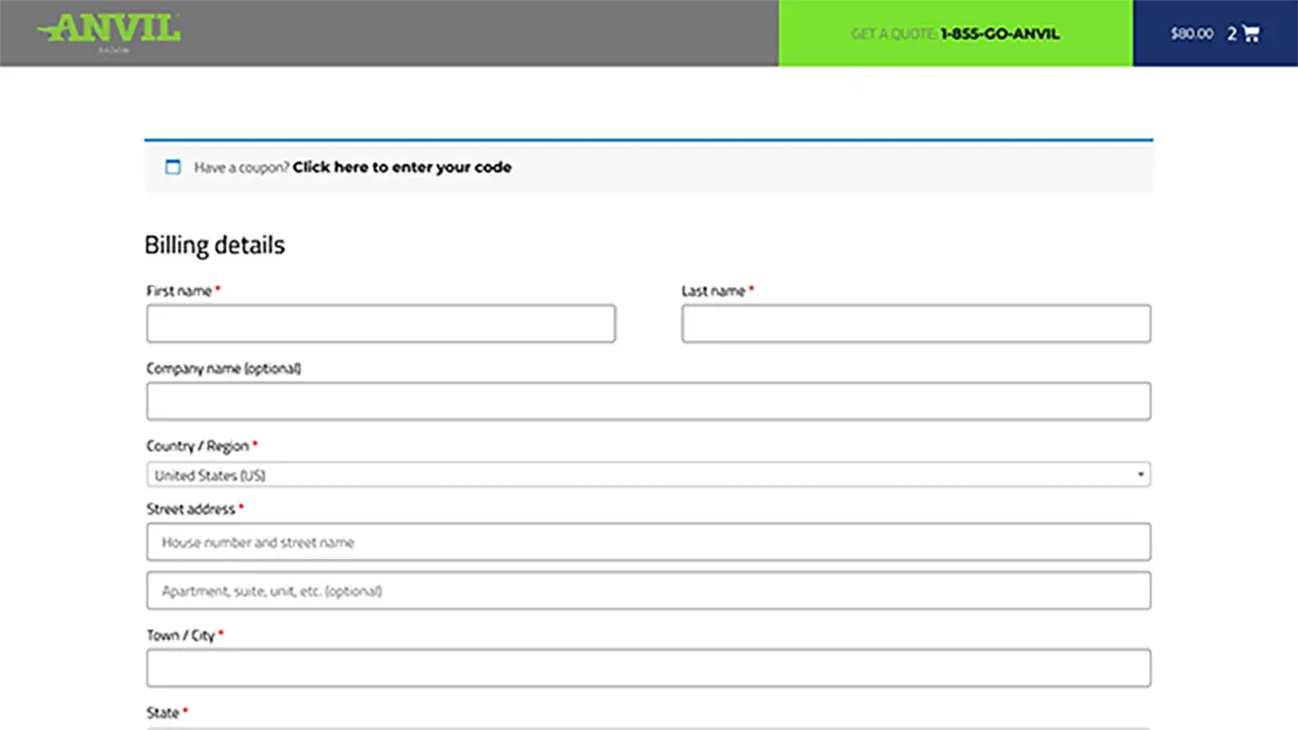
Task: Click the Billing details heading
Action: (x=215, y=245)
